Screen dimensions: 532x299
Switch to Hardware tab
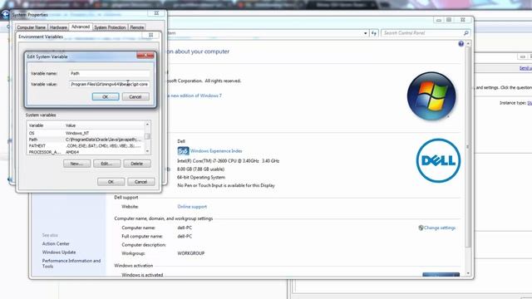(x=58, y=27)
